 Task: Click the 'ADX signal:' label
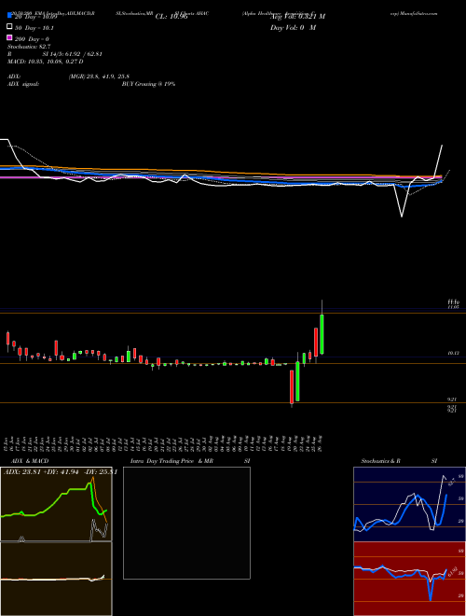pyautogui.click(x=23, y=84)
